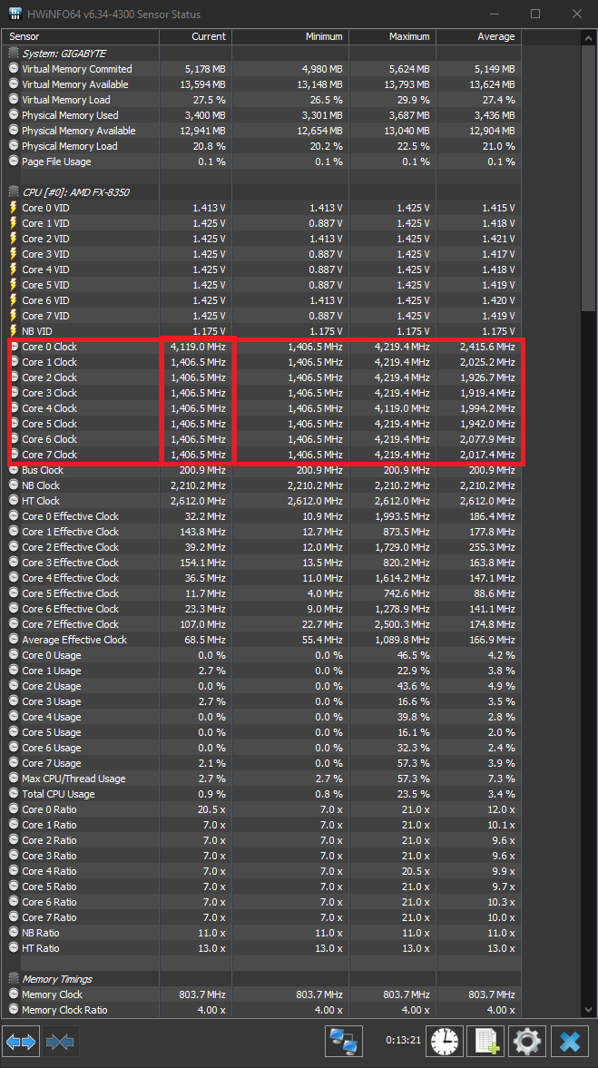Select the Core 5 Ratio row
The width and height of the screenshot is (598, 1068).
[x=263, y=887]
